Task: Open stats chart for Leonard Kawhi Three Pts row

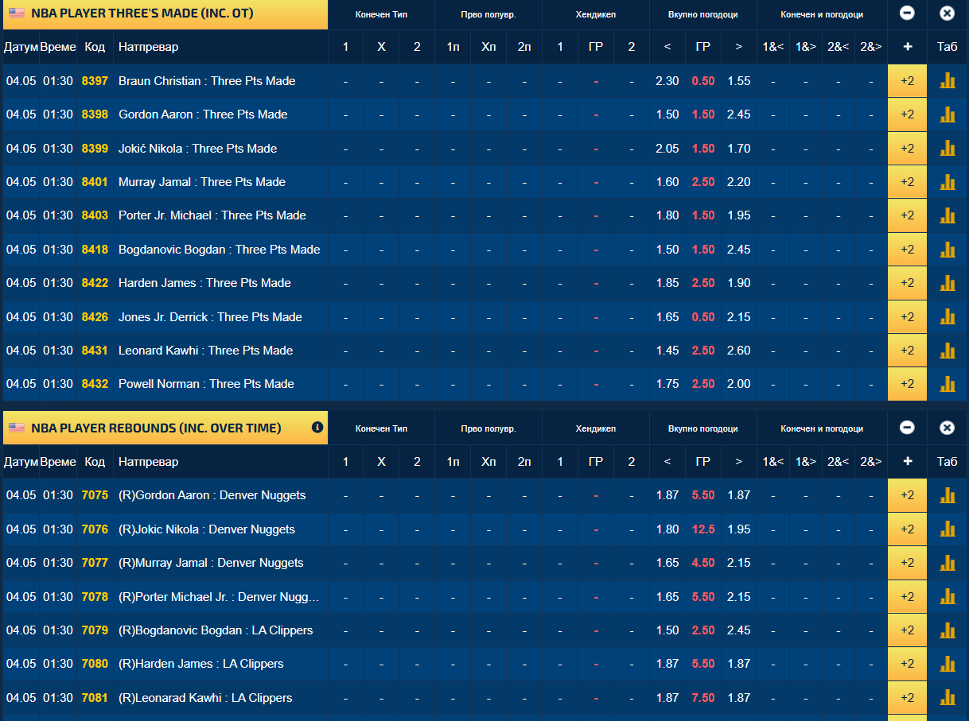Action: coord(948,351)
